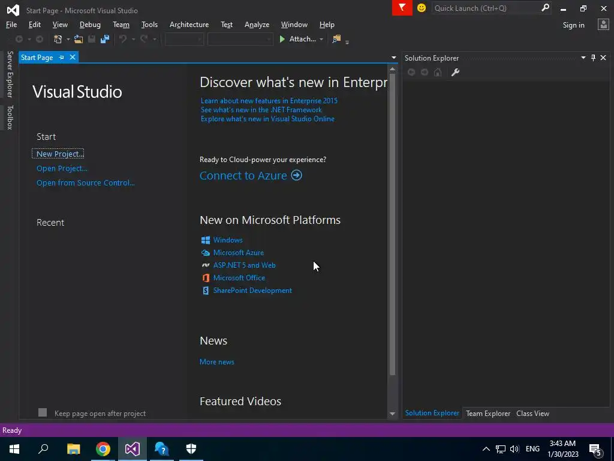Screen dimensions: 614x461
Task: Click the Windows Start button
Action: (x=14, y=449)
